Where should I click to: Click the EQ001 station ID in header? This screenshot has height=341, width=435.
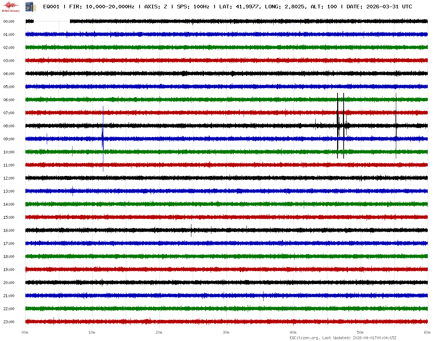pos(51,7)
